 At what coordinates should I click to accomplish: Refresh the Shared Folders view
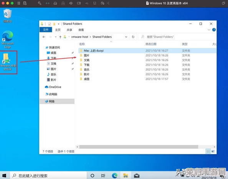[x=133, y=37]
